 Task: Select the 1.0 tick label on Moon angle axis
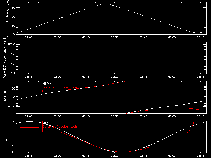(x=13, y=64)
